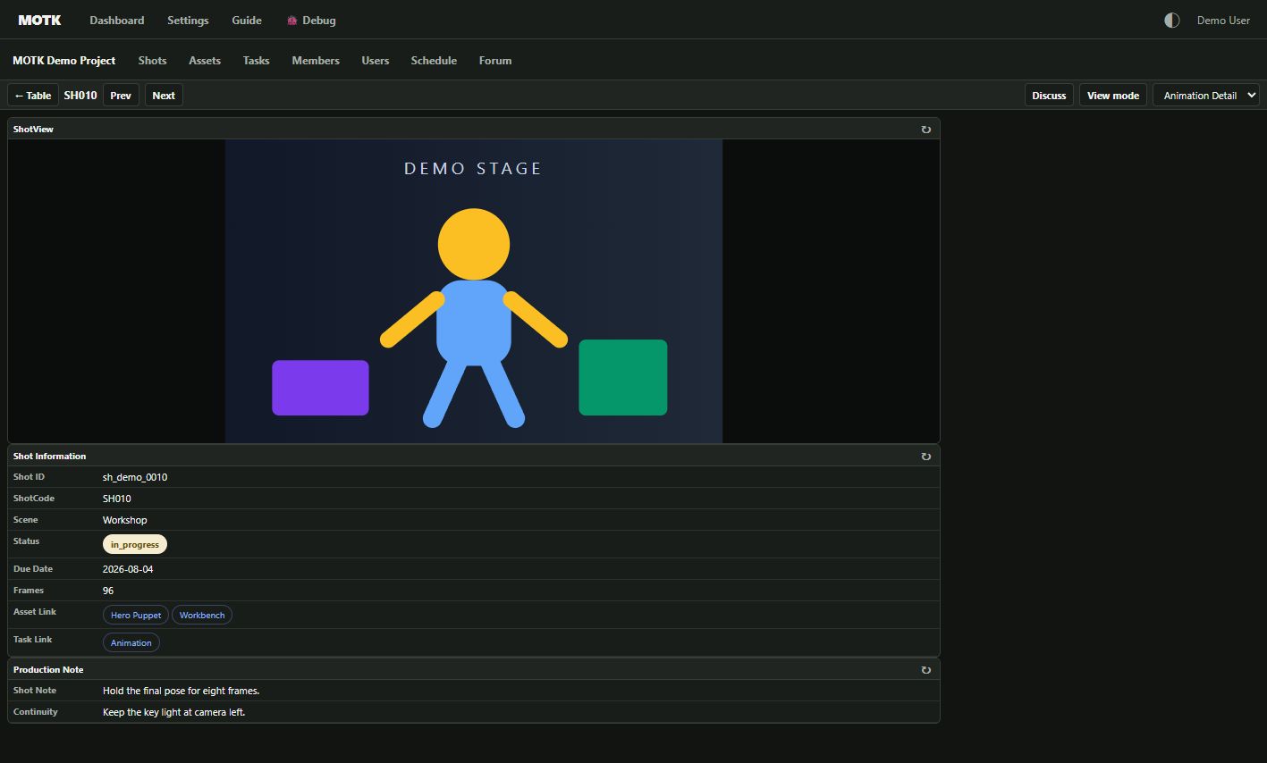Viewport: 1267px width, 763px height.
Task: Toggle the dark/light theme icon
Action: tap(1171, 21)
